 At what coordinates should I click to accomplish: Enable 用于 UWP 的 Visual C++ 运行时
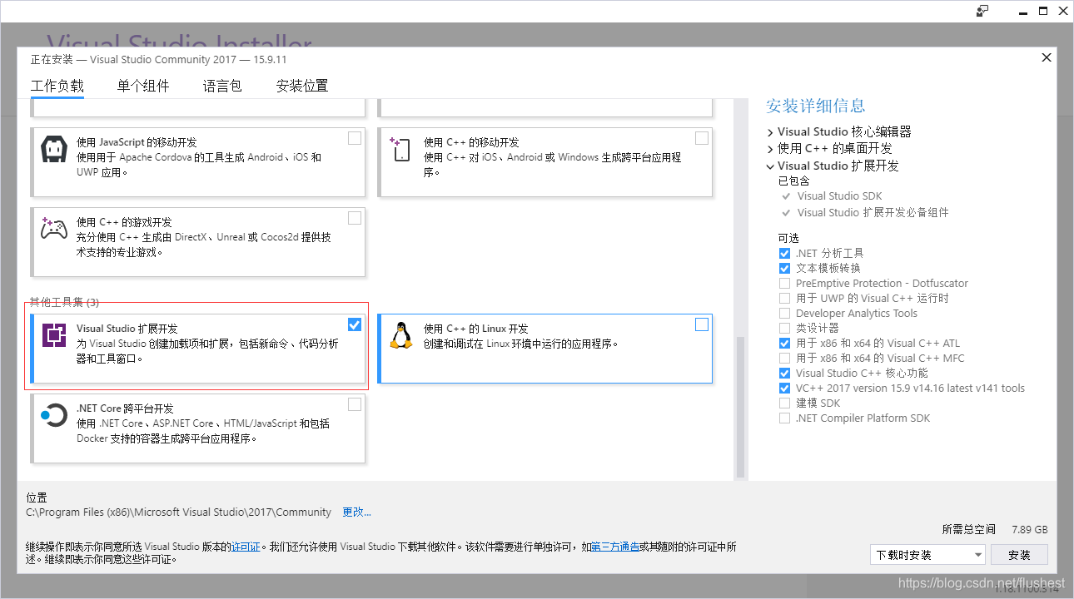pyautogui.click(x=784, y=298)
